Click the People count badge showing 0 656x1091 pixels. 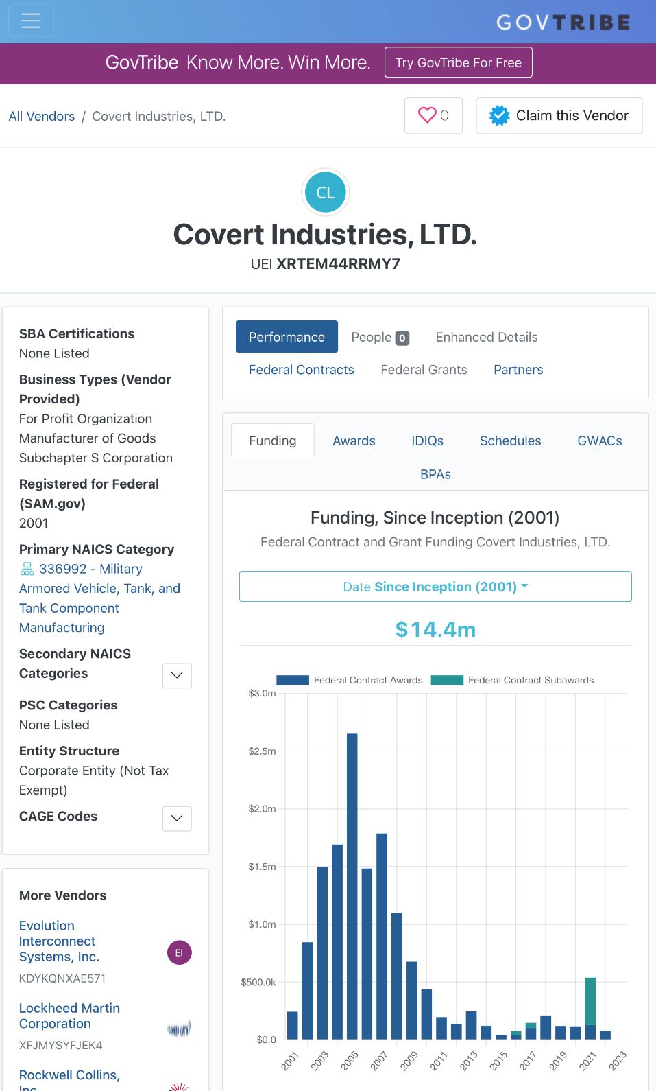tap(402, 338)
